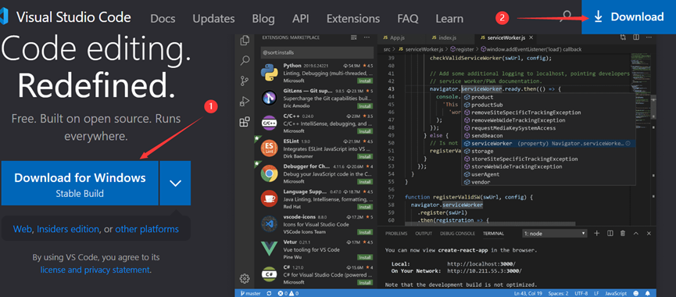The height and width of the screenshot is (297, 676).
Task: Open the Explorer icon in the activity bar
Action: (245, 41)
